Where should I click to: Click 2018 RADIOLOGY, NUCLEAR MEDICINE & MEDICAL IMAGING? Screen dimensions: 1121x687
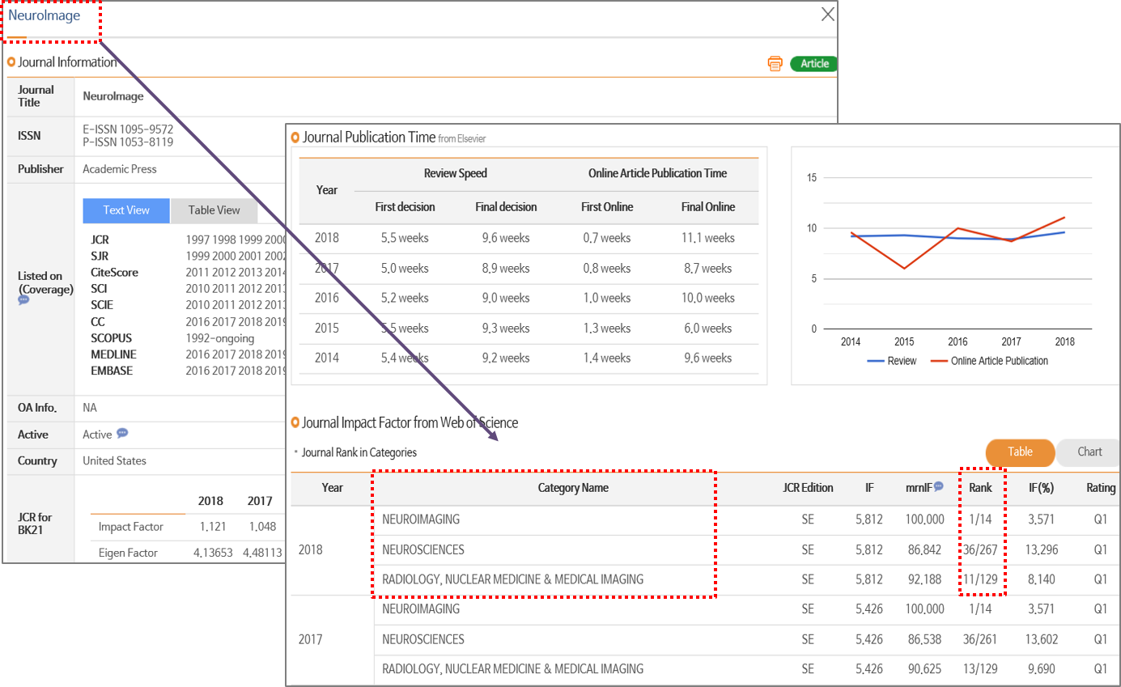[512, 579]
